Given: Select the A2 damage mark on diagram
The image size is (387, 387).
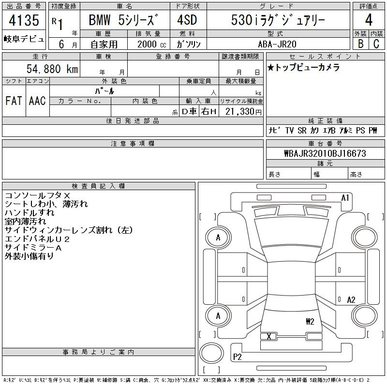Looking at the screenshot, I should [x=351, y=300].
